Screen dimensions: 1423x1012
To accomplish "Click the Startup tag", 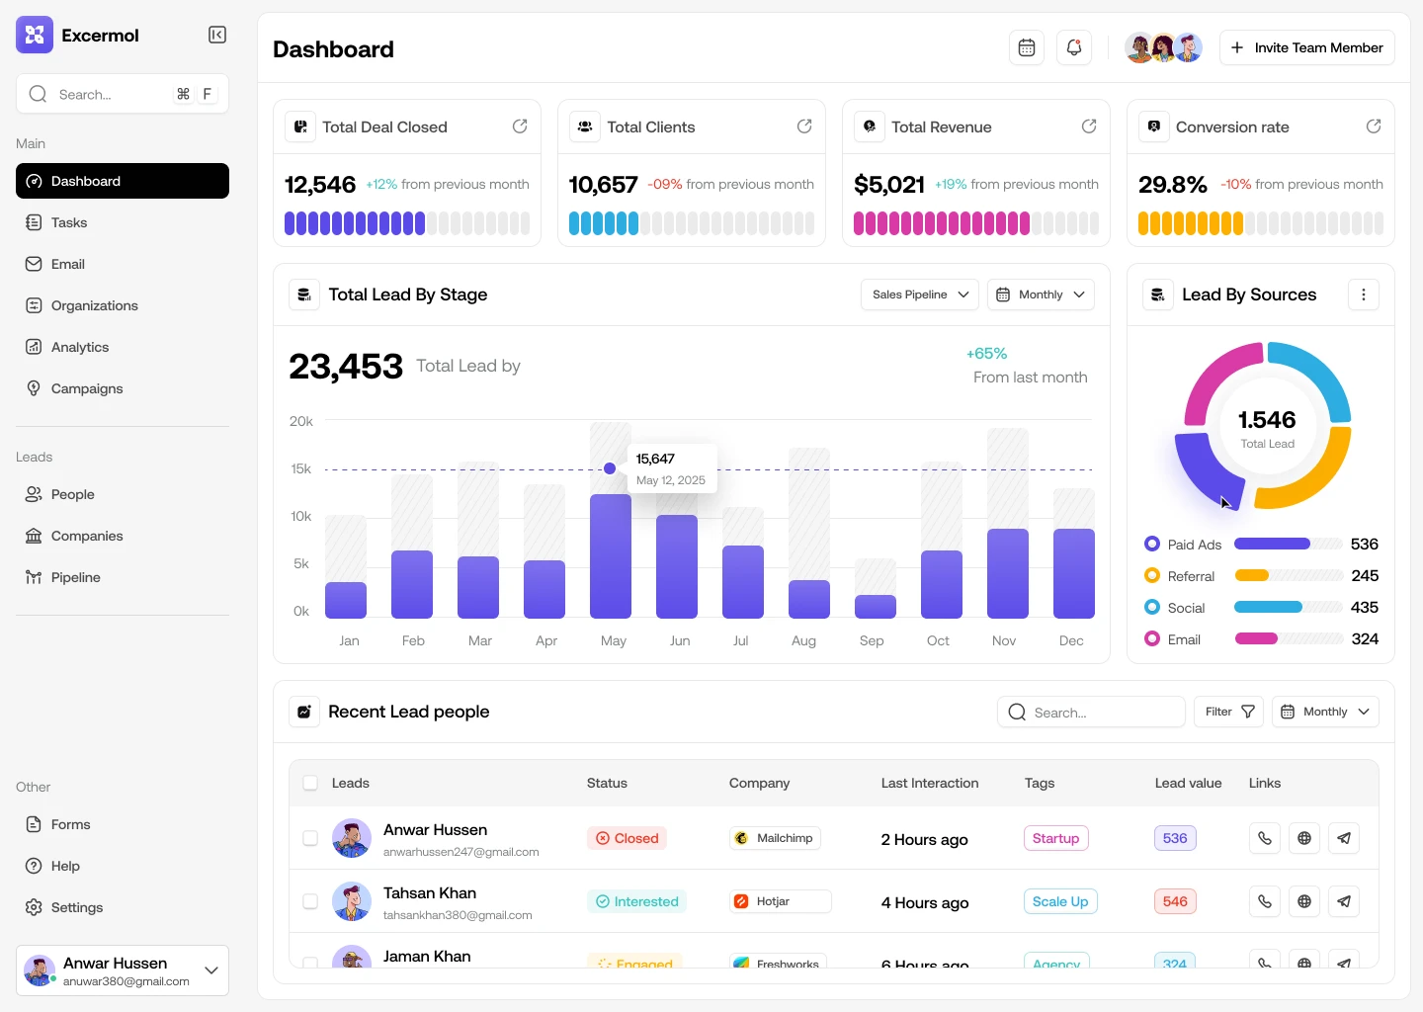I will [1055, 838].
